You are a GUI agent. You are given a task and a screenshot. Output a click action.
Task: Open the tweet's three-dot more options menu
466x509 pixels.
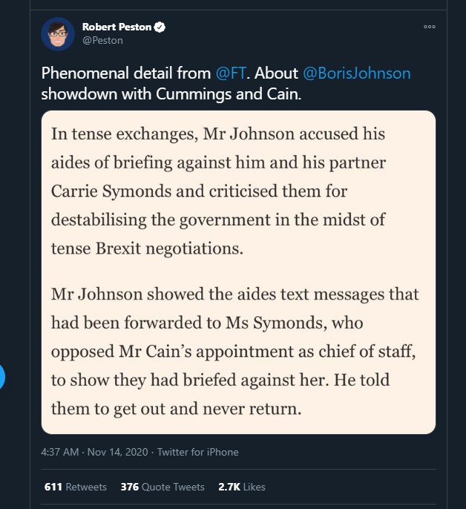(430, 27)
